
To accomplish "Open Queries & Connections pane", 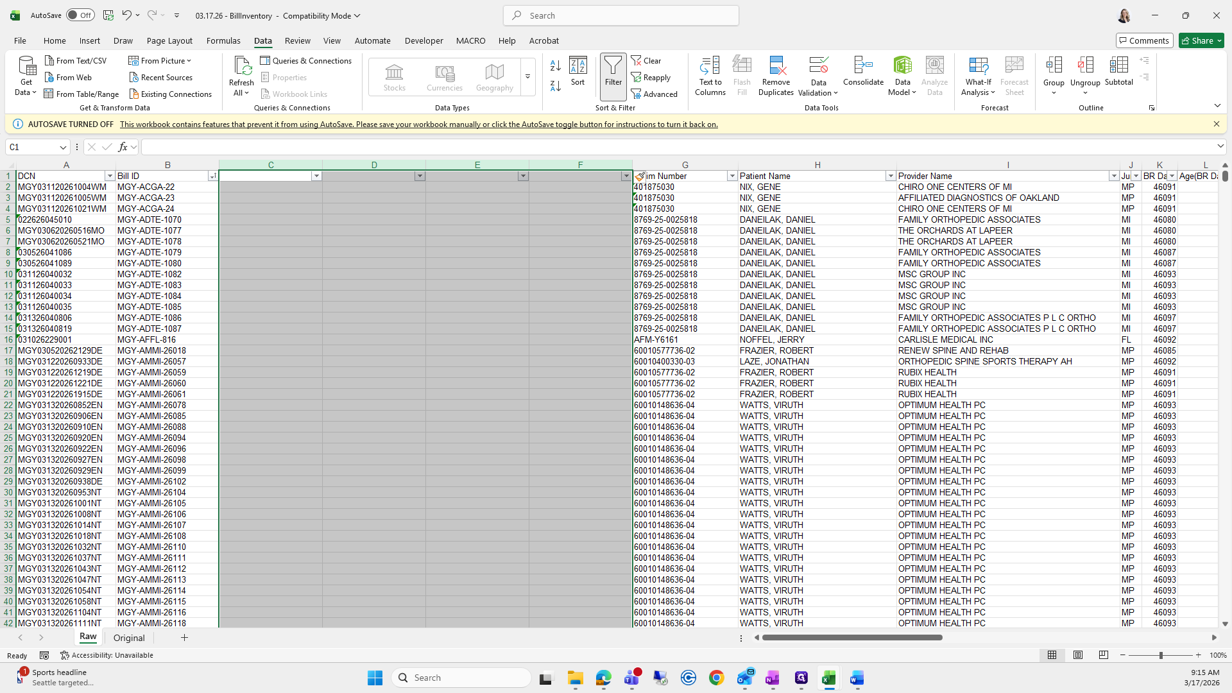I will (306, 60).
